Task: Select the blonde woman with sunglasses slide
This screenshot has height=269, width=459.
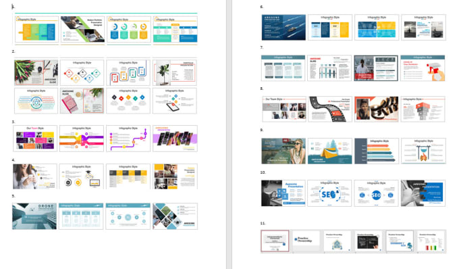Action: pos(283,151)
